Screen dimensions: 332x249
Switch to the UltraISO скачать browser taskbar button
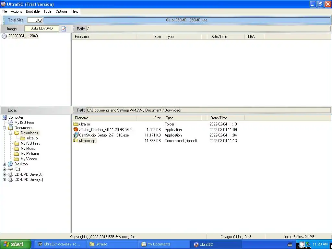point(60,244)
